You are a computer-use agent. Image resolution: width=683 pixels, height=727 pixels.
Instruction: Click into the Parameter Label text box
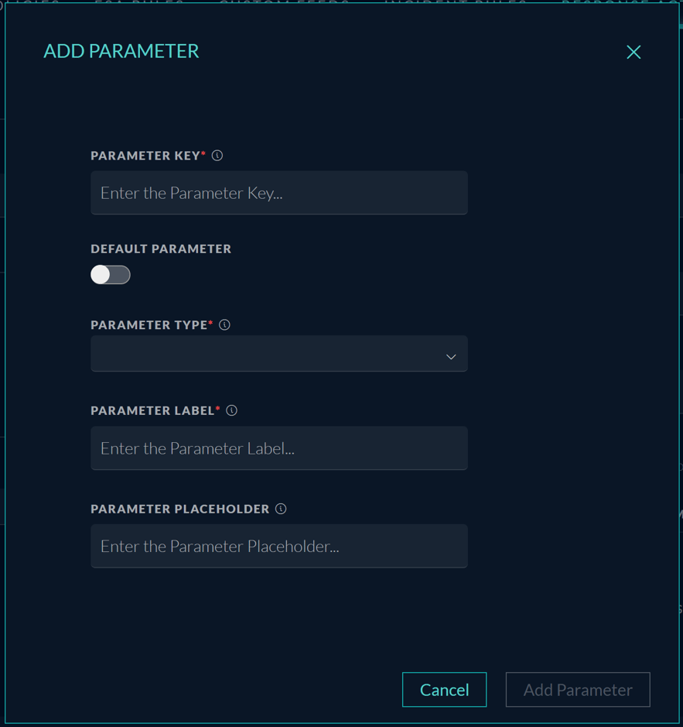[278, 448]
